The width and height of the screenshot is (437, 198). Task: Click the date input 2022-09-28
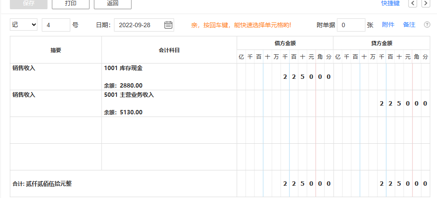click(x=138, y=25)
